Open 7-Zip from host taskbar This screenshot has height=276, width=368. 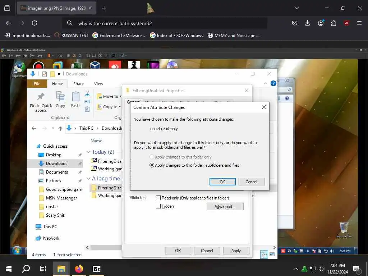click(97, 269)
